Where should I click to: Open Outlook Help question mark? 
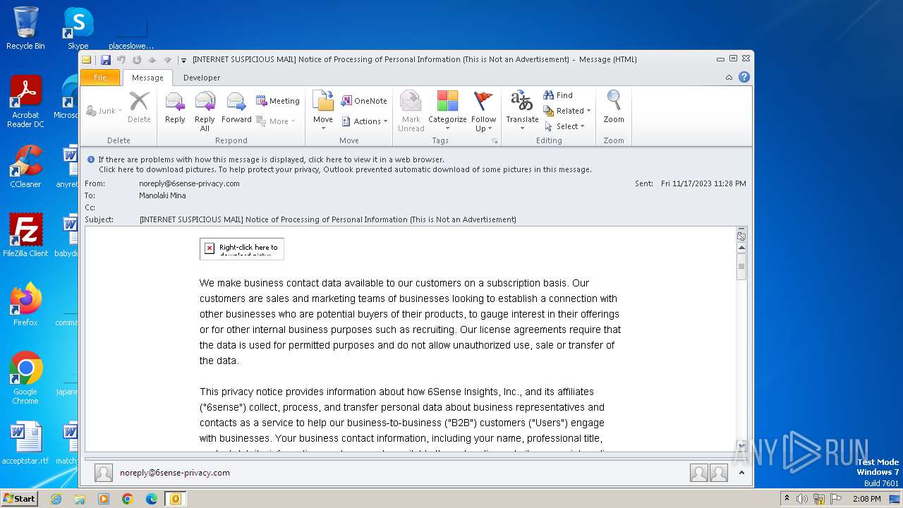(x=744, y=78)
